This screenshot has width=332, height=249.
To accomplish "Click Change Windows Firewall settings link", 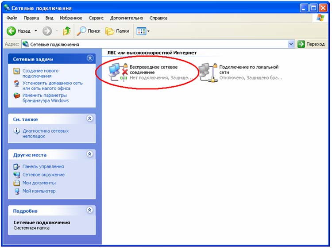I will point(46,98).
